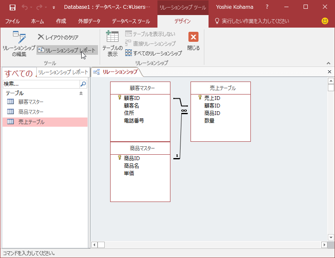
Task: Click レイアウトのクリア command
Action: point(58,37)
